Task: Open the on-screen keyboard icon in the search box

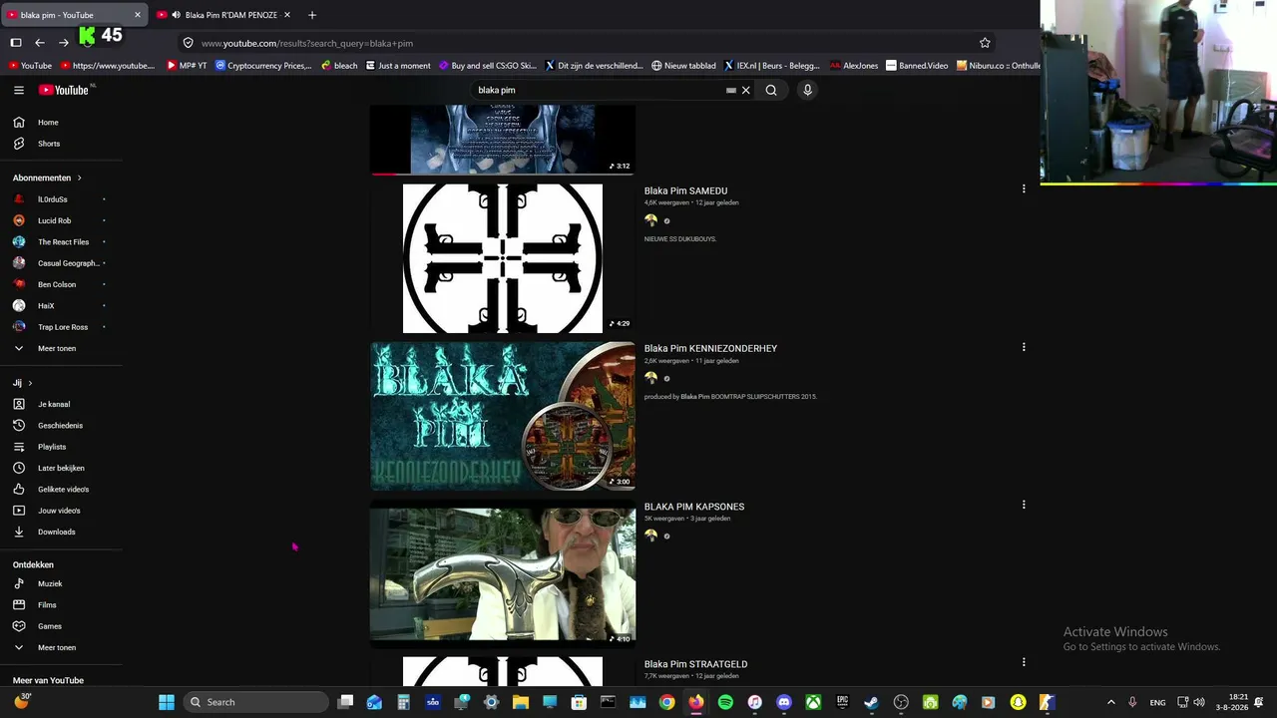Action: tap(731, 90)
